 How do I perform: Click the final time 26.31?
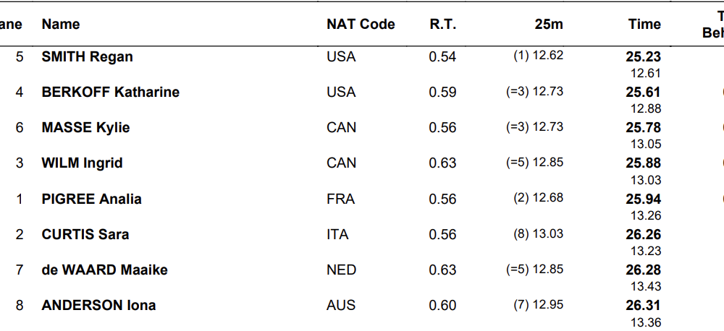point(644,305)
